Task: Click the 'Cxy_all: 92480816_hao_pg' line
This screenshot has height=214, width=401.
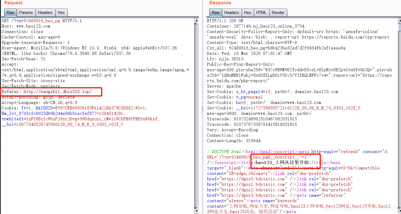Action: click(x=276, y=48)
